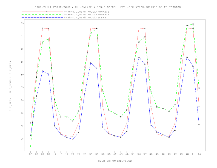
Task: Select legend entry PARM=F.F_MEAN MODEL=NAM/218
Action: (87, 15)
